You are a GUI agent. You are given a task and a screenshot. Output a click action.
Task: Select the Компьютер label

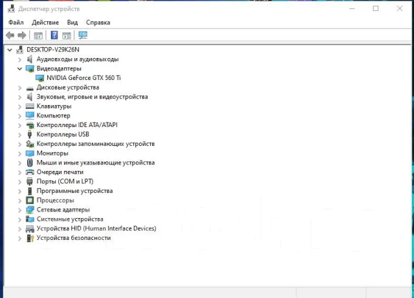point(53,115)
